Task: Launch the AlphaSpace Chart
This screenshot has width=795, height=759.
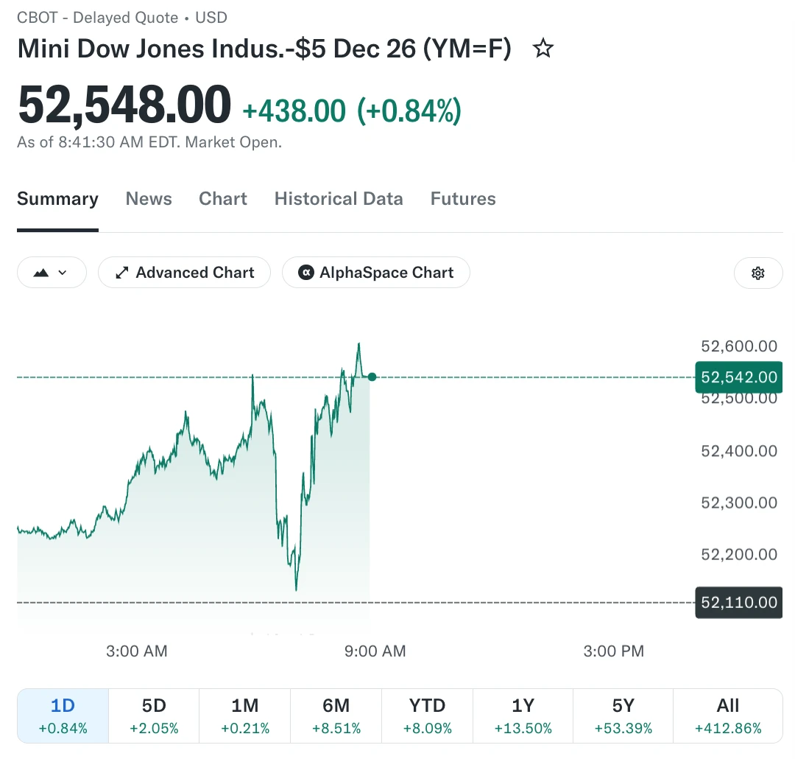Action: tap(376, 273)
